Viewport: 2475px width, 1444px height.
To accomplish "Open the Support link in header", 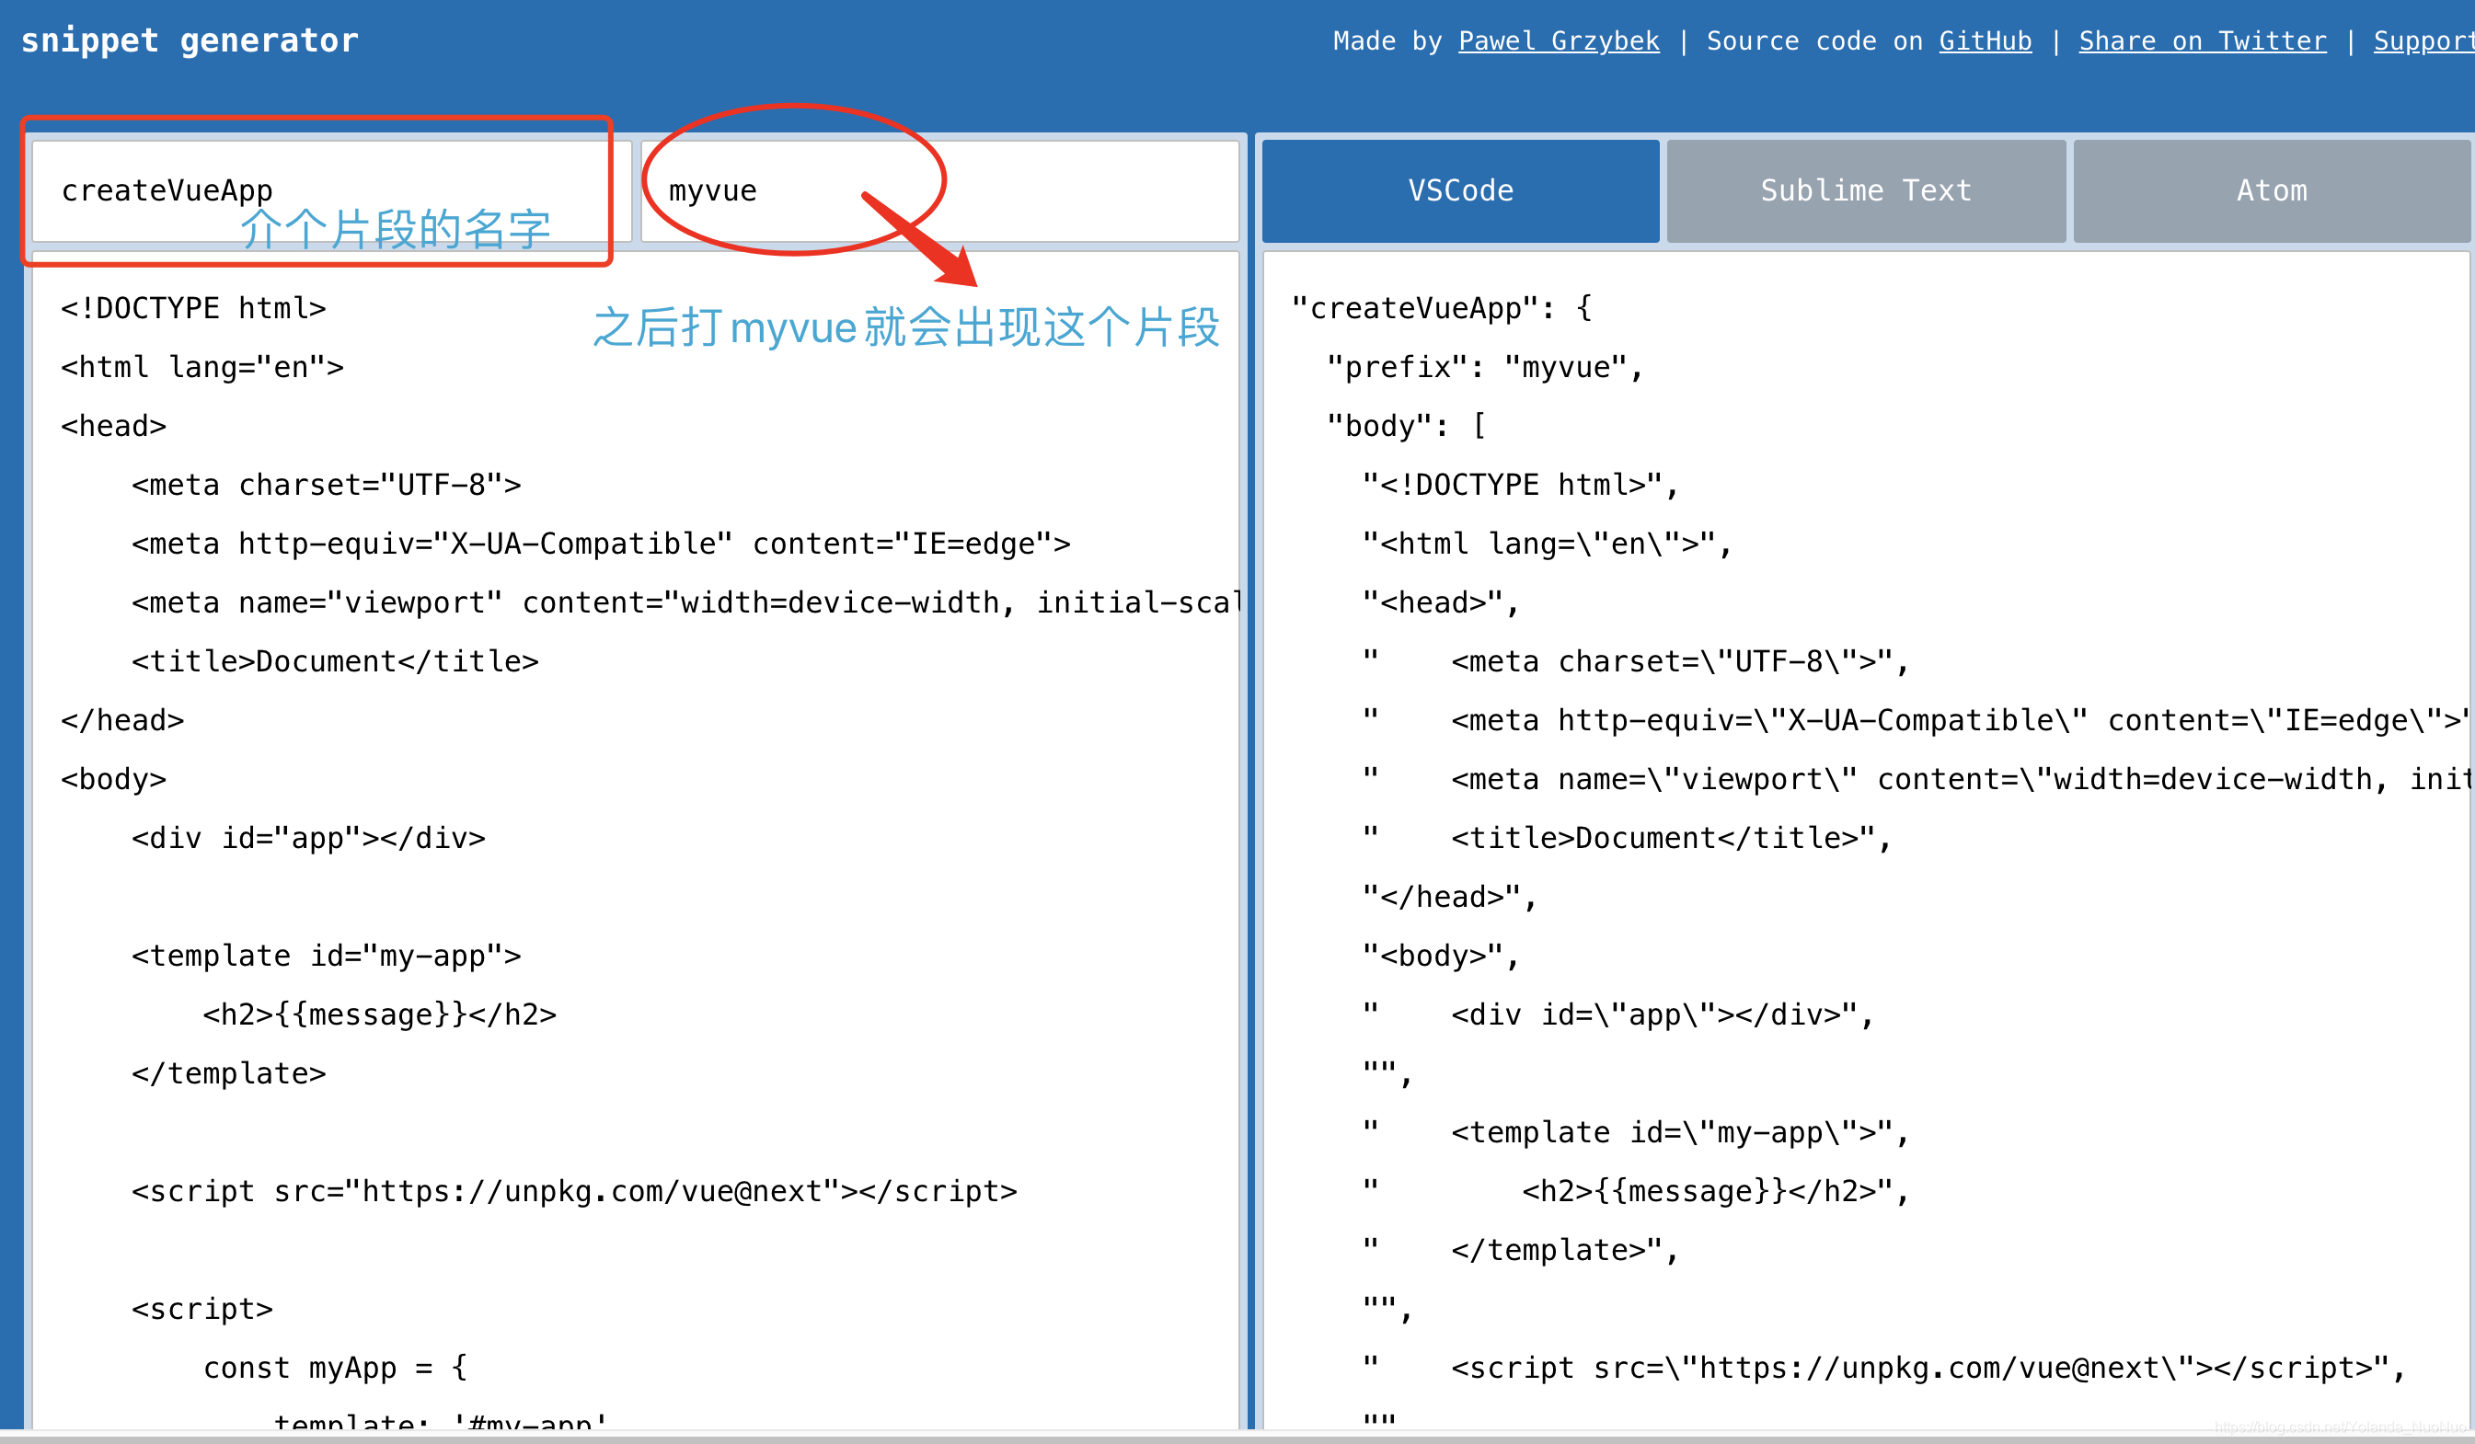I will (2421, 41).
